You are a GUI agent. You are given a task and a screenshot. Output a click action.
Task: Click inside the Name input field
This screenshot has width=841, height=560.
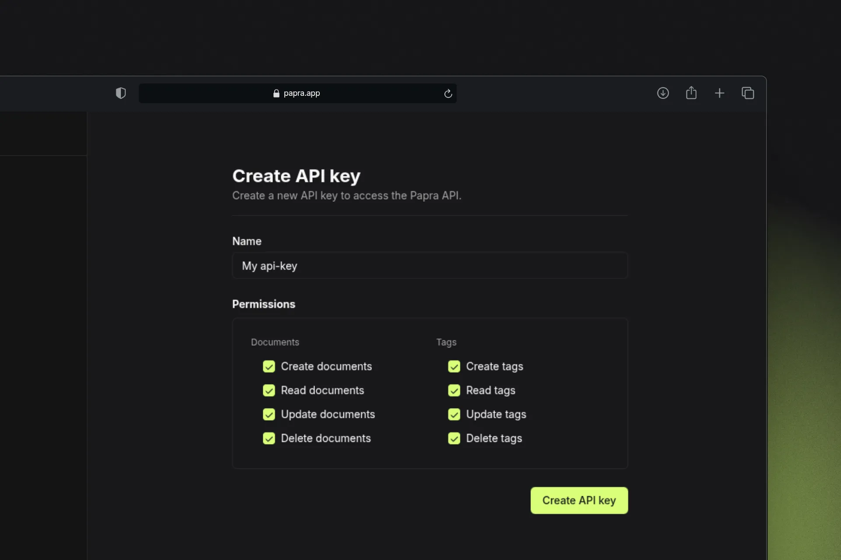pos(430,266)
